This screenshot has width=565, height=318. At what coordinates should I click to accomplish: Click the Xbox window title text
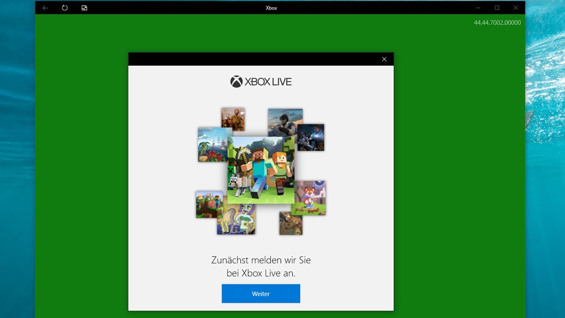point(271,8)
